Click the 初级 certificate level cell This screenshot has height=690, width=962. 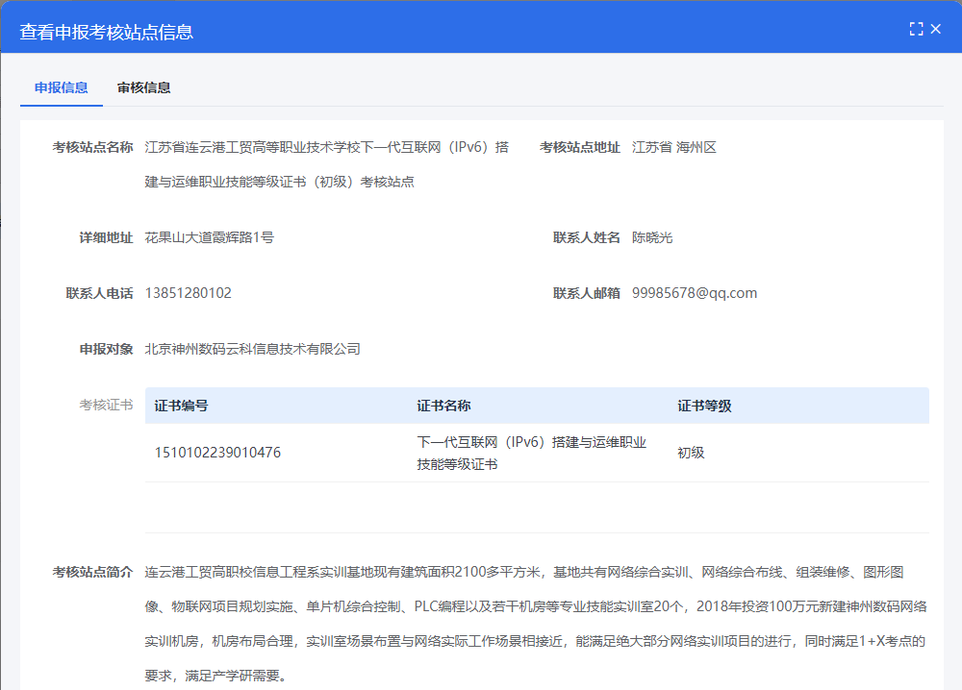pos(691,453)
